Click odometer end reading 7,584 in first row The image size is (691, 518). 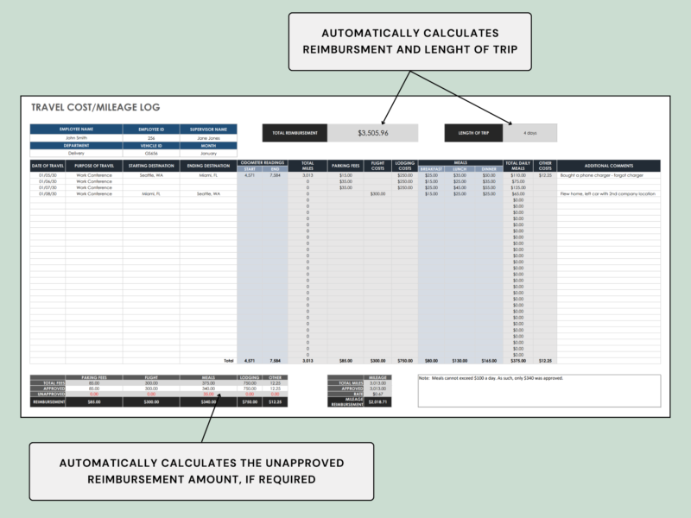click(x=275, y=175)
